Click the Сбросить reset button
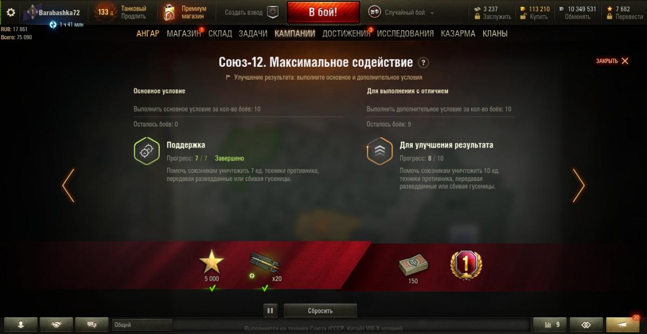 [320, 310]
